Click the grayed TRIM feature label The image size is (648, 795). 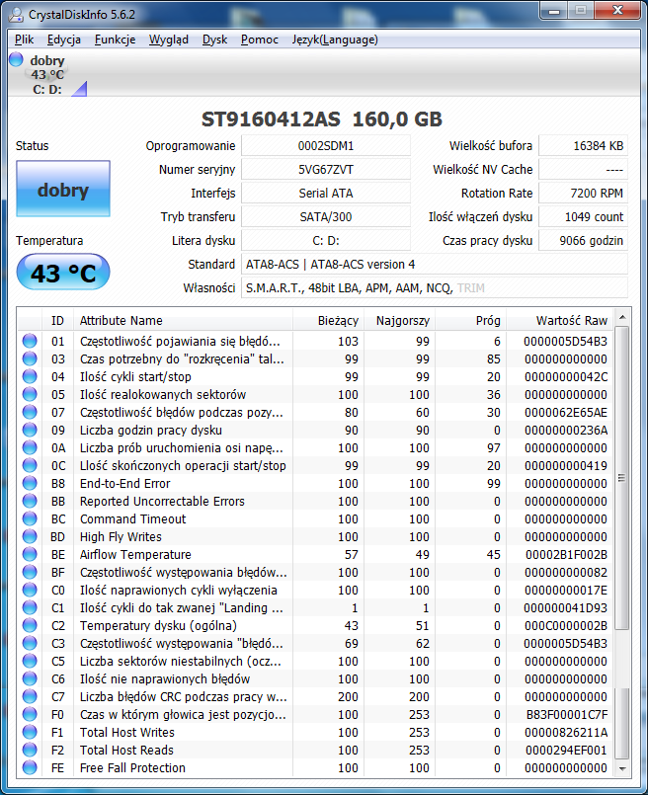[470, 288]
